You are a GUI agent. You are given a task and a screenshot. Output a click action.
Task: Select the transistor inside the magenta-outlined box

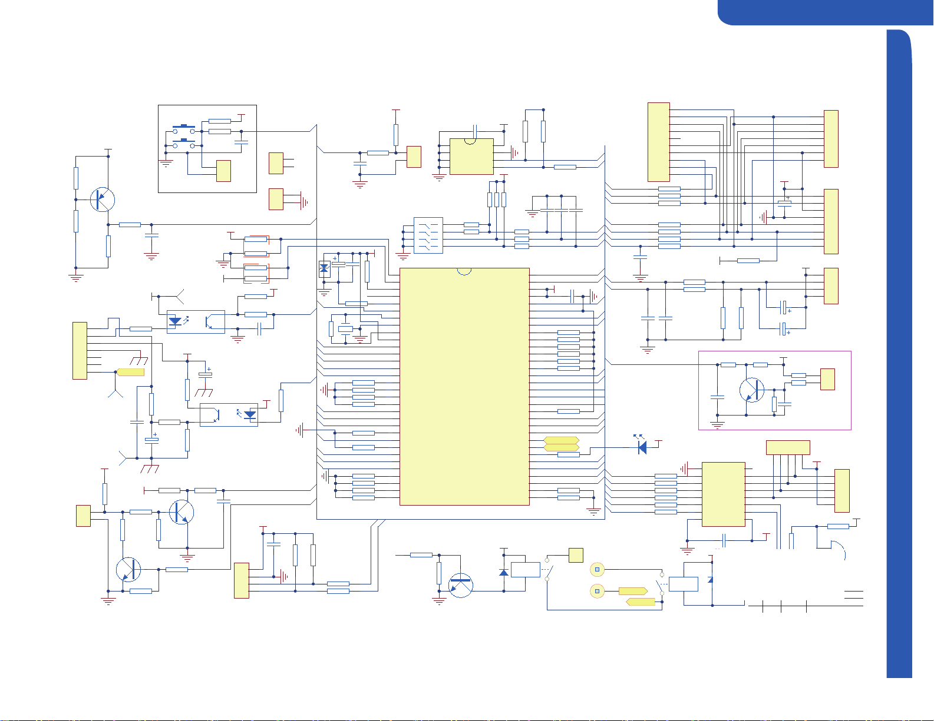click(751, 390)
